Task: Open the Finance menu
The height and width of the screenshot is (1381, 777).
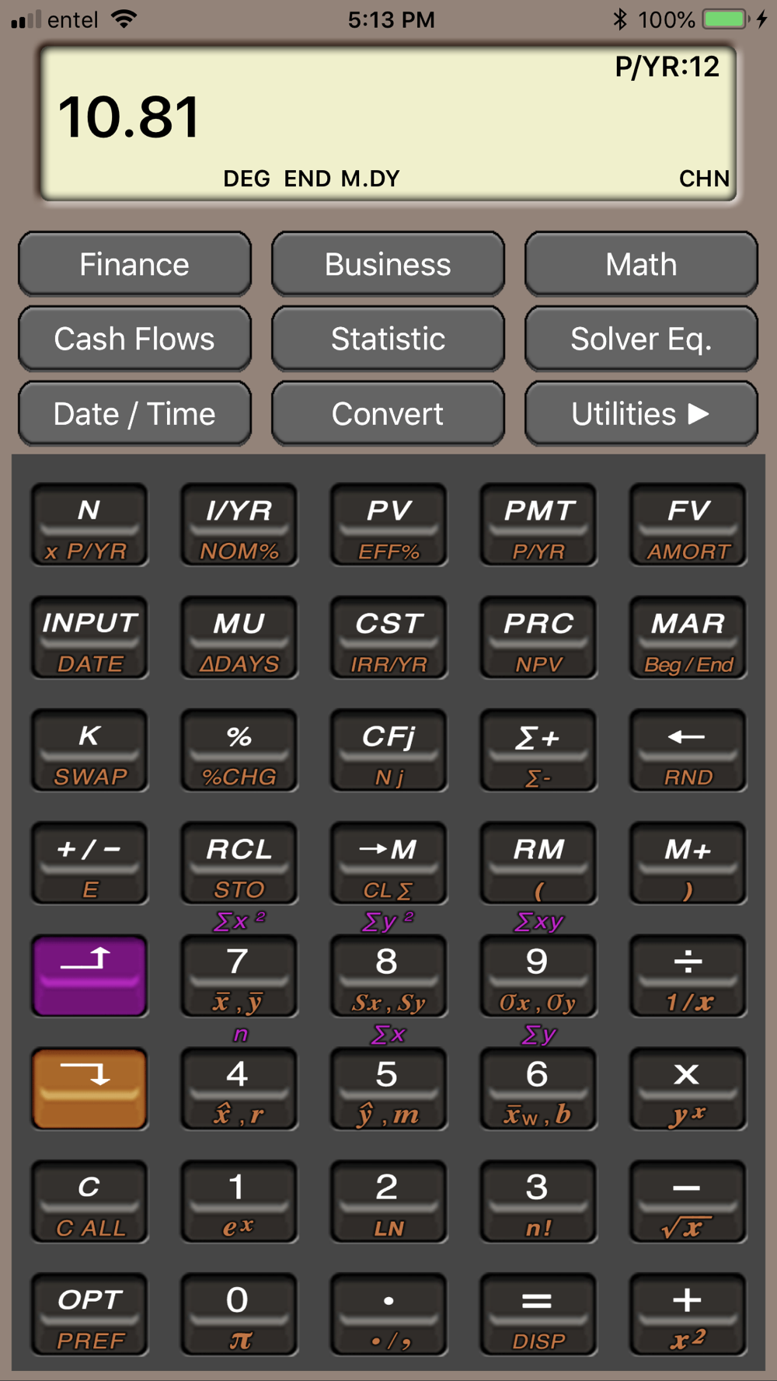Action: pos(134,264)
